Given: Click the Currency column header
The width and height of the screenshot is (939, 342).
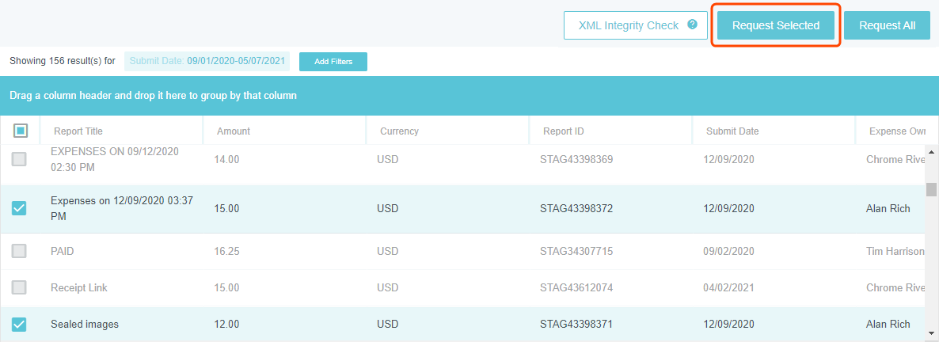Looking at the screenshot, I should pyautogui.click(x=399, y=131).
